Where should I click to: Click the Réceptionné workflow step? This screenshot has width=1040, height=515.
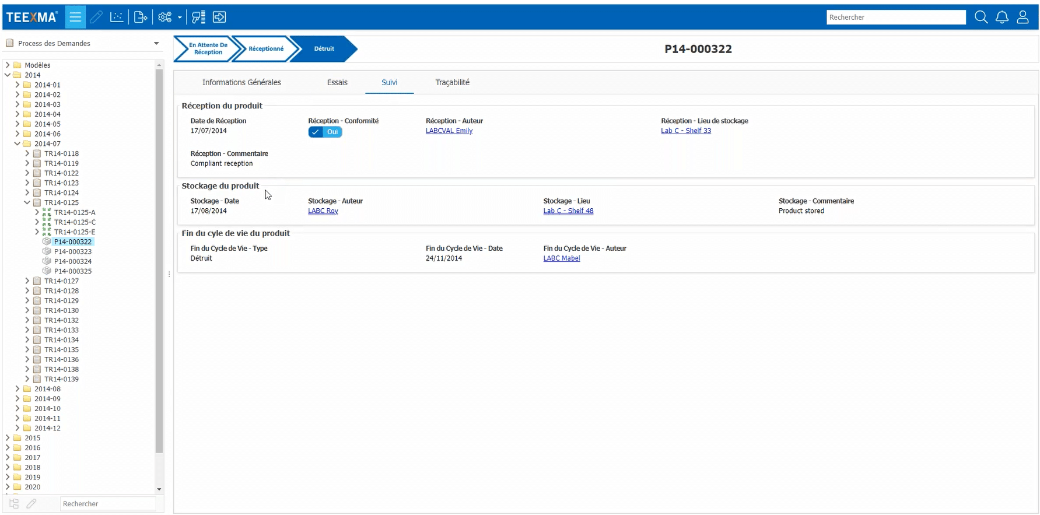click(x=266, y=48)
